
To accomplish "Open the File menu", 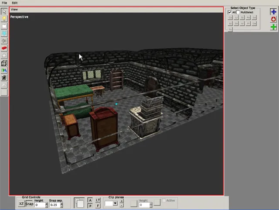I will click(4, 3).
